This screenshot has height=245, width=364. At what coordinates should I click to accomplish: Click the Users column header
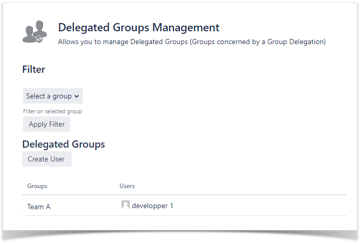click(x=127, y=186)
